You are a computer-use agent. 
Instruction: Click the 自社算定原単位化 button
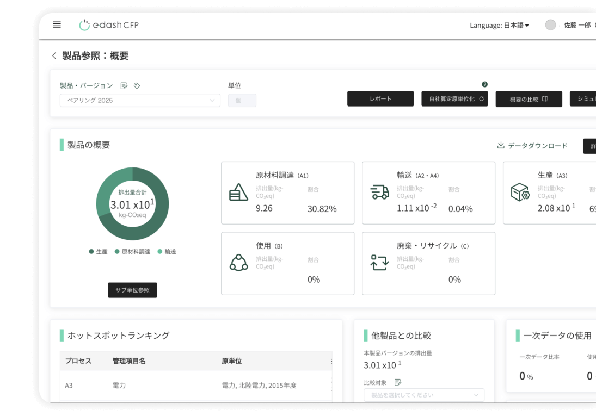coord(454,99)
